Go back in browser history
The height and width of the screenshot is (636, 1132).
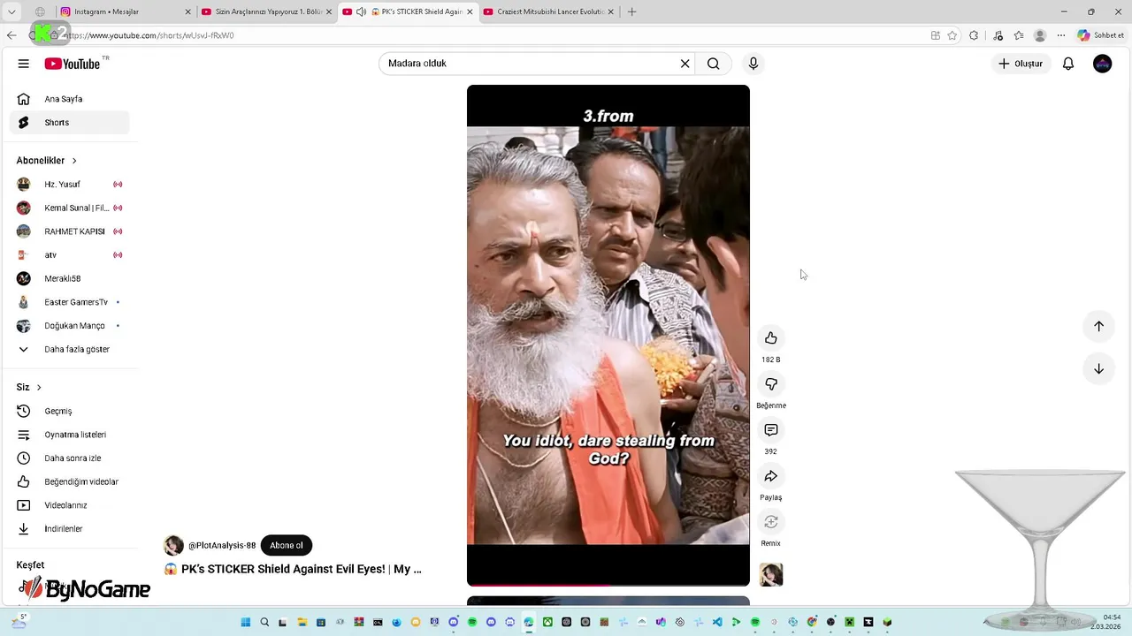pos(11,35)
